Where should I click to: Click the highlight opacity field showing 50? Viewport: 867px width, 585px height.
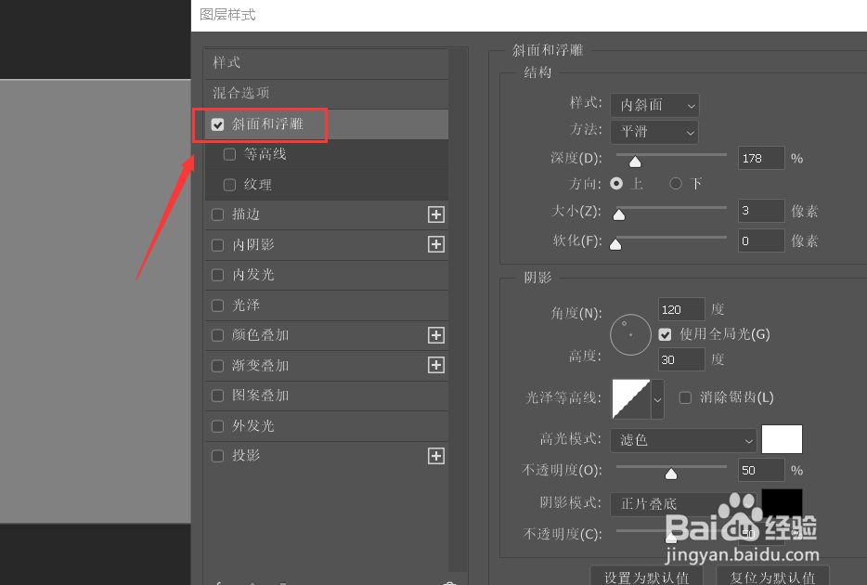[x=761, y=470]
